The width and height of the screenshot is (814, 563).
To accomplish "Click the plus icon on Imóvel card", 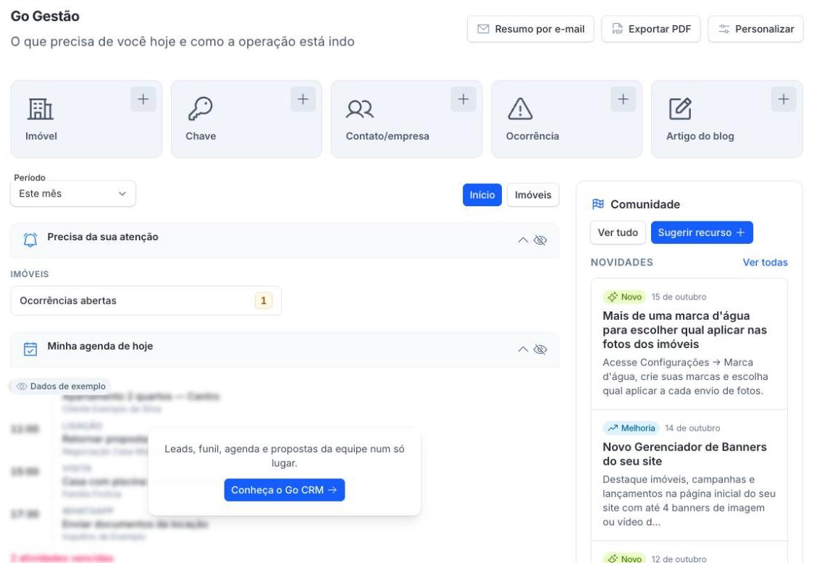I will 143,99.
